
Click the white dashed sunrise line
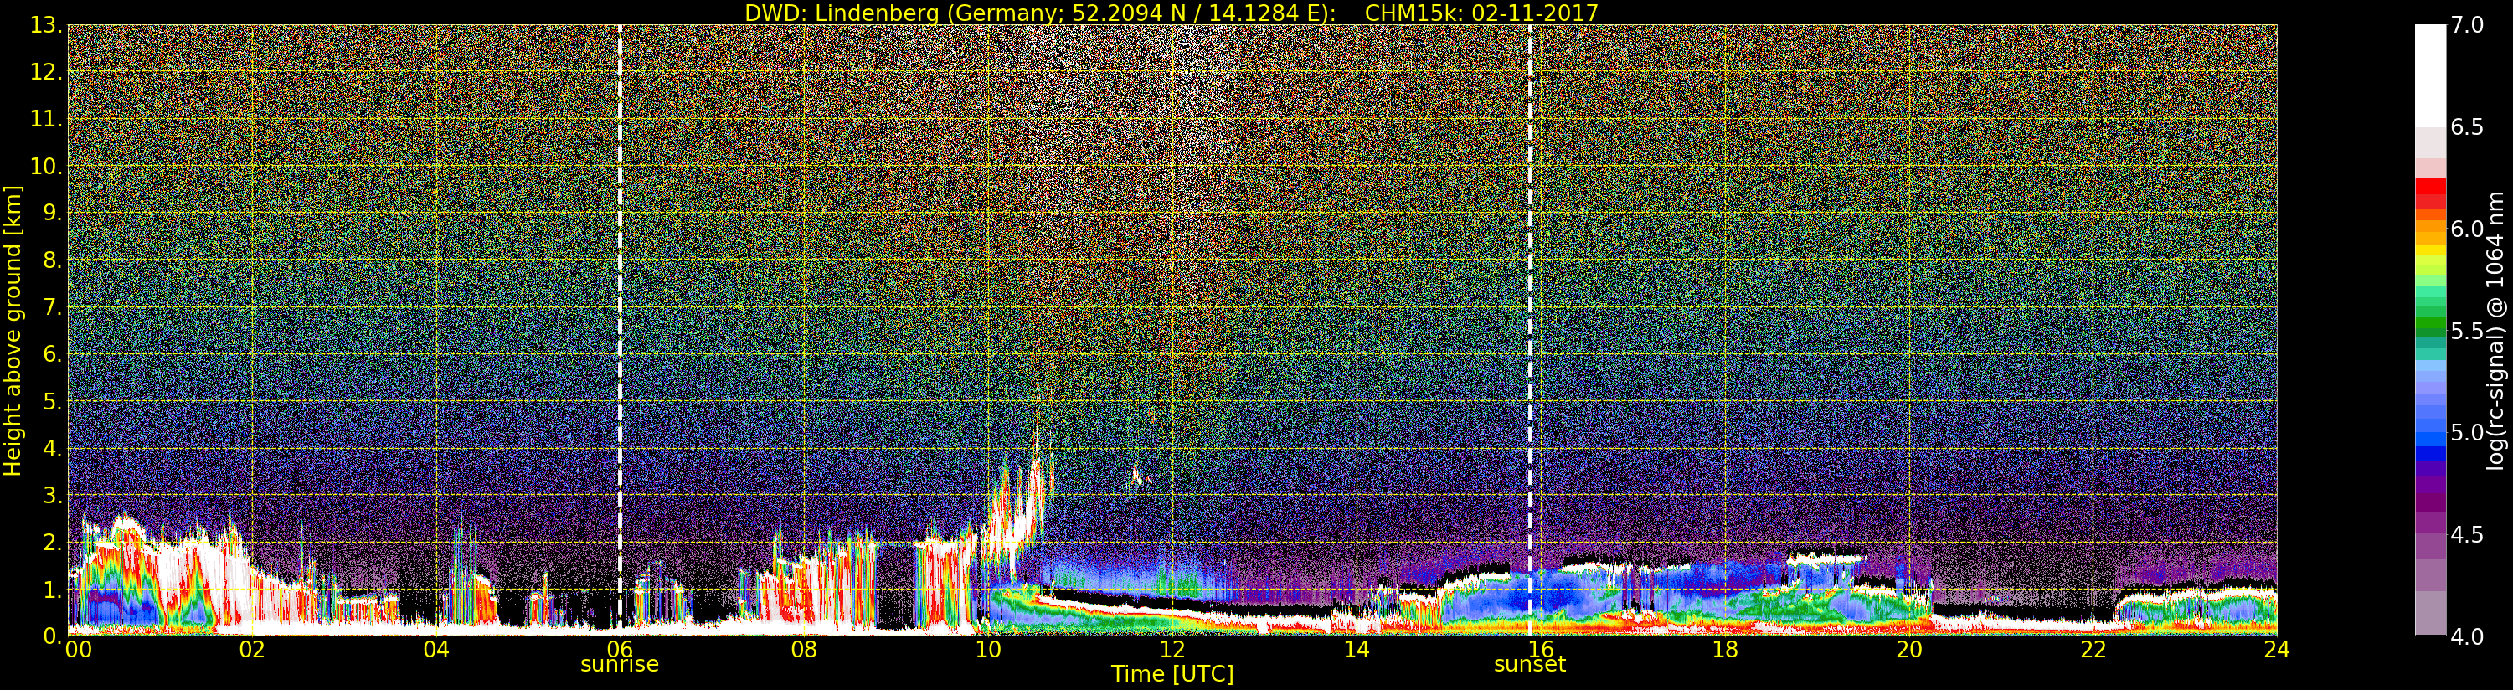pos(620,293)
